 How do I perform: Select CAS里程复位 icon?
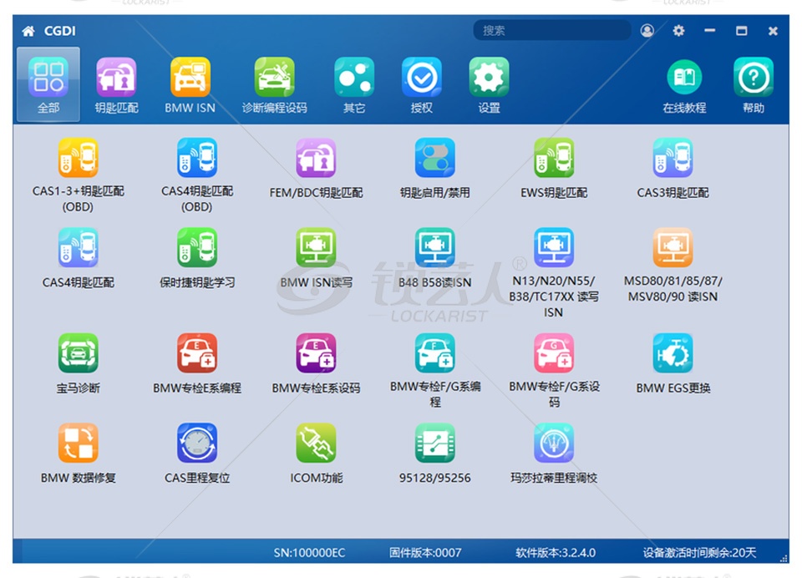click(x=197, y=443)
